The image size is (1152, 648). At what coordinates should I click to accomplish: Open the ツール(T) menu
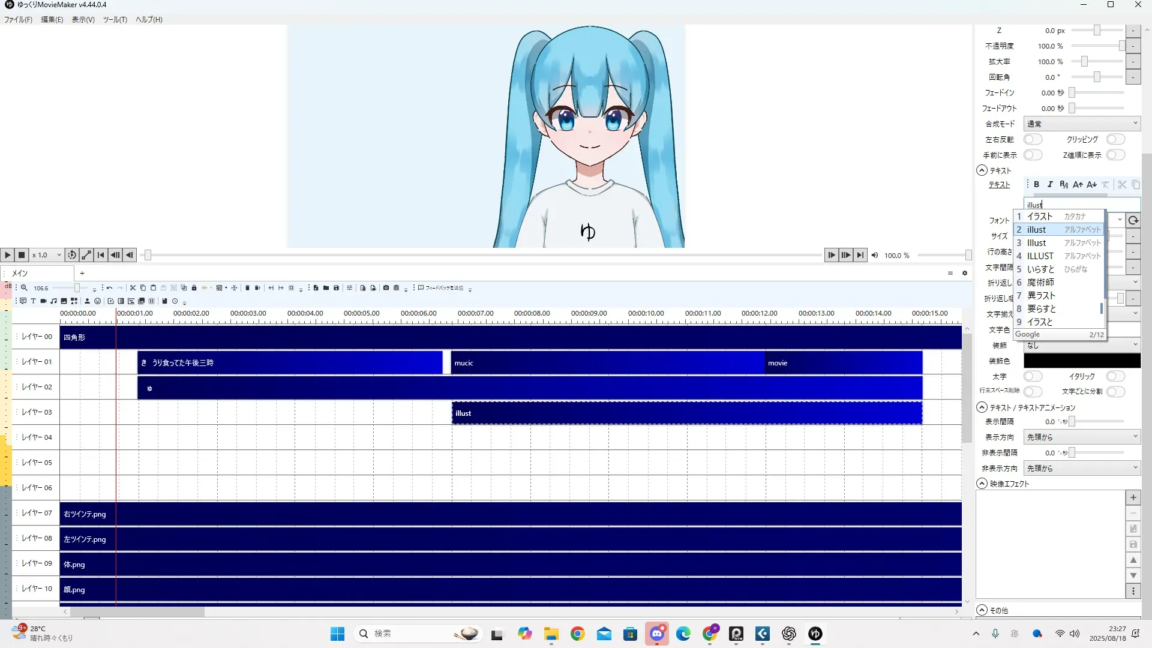pos(115,19)
